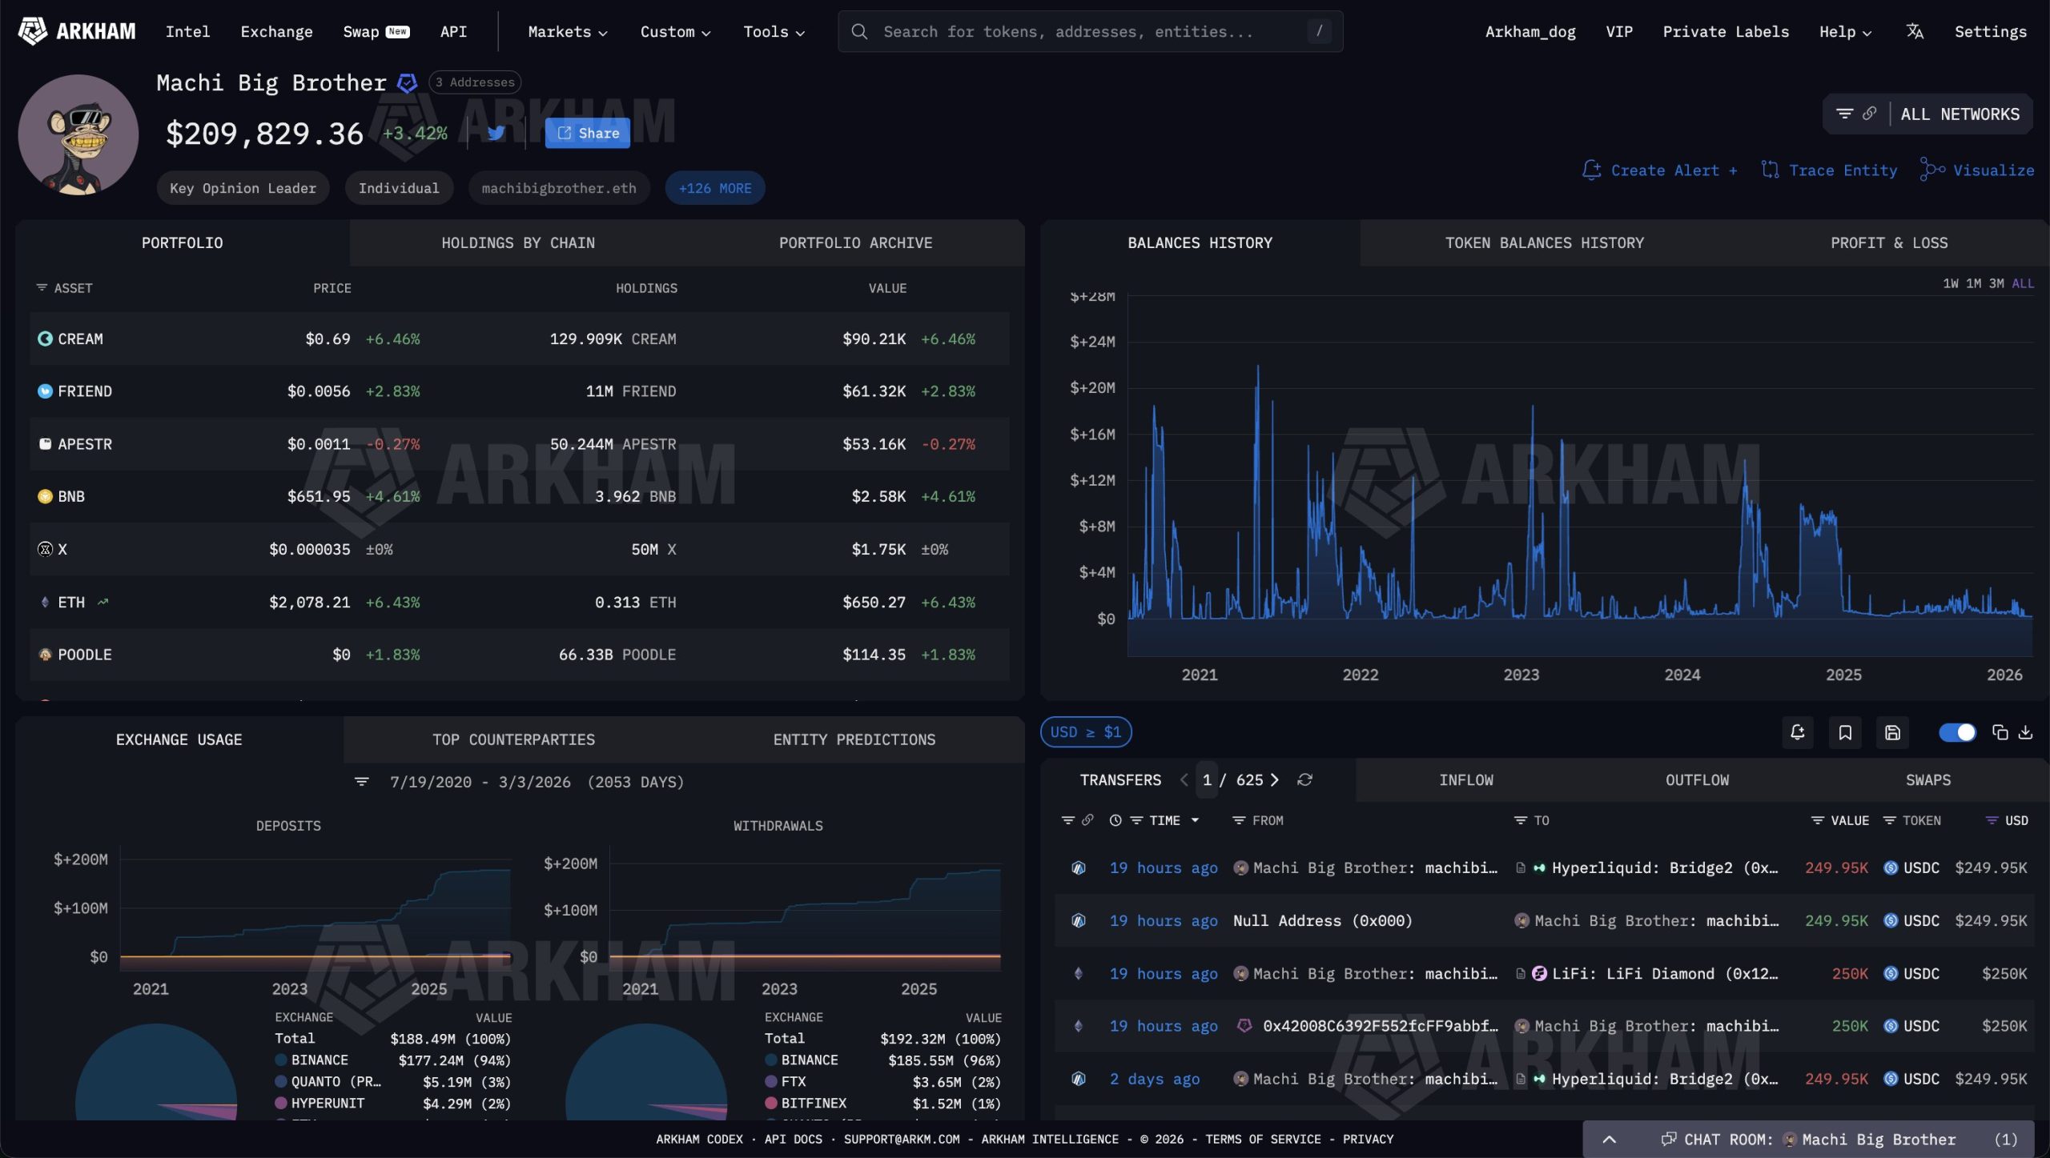This screenshot has height=1158, width=2050.
Task: Click the Share button
Action: coord(587,132)
